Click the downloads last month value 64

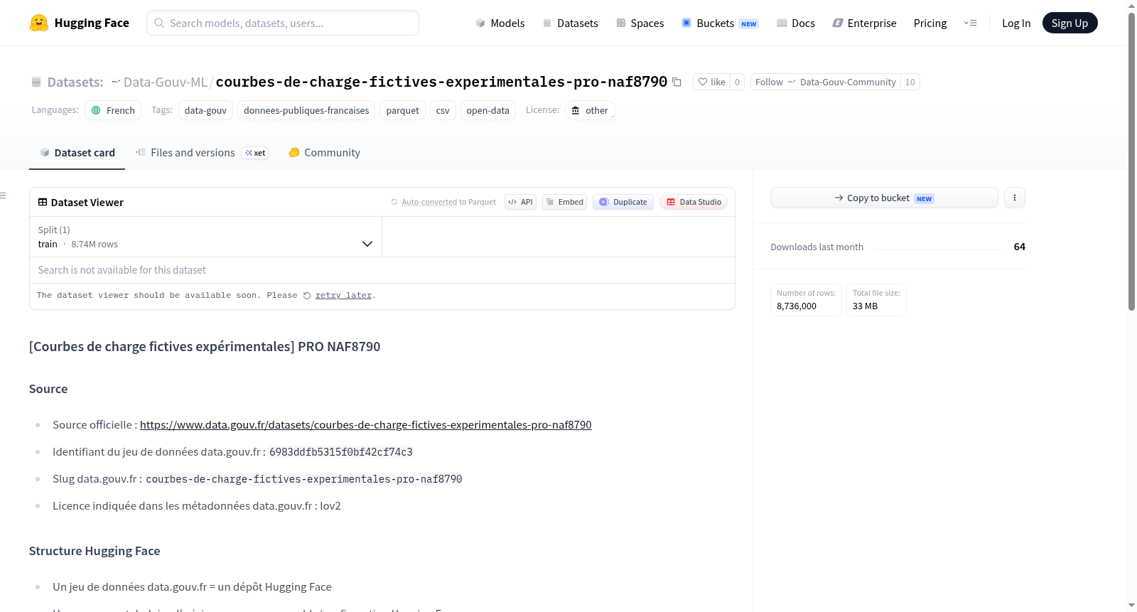coord(1020,247)
